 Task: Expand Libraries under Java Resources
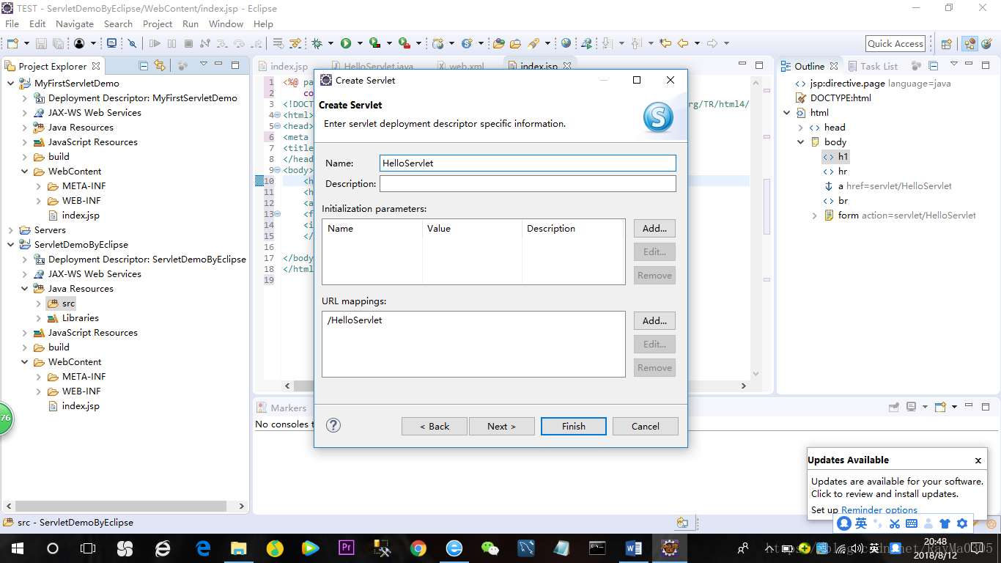tap(39, 317)
